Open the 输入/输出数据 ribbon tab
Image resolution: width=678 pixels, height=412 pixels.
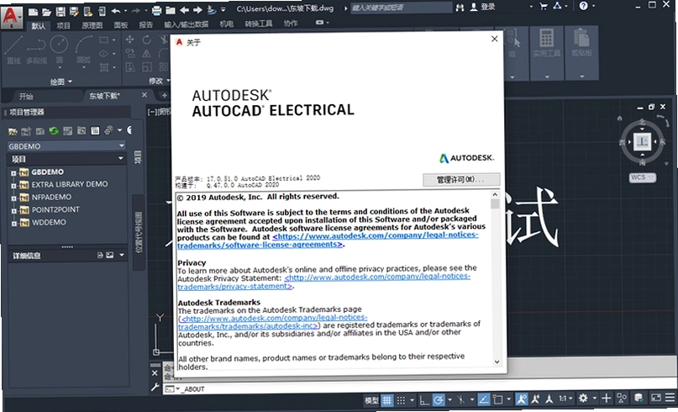(x=186, y=24)
